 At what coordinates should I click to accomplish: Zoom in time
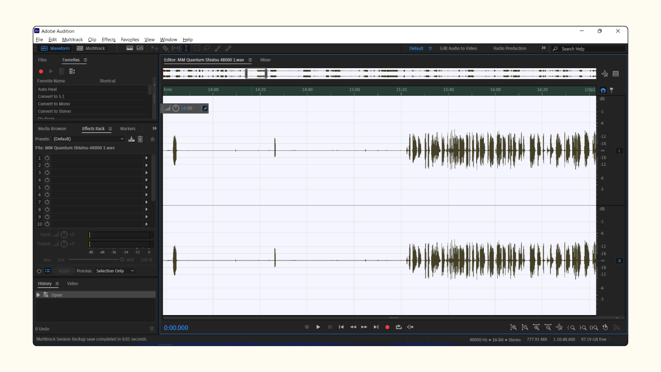pos(537,327)
